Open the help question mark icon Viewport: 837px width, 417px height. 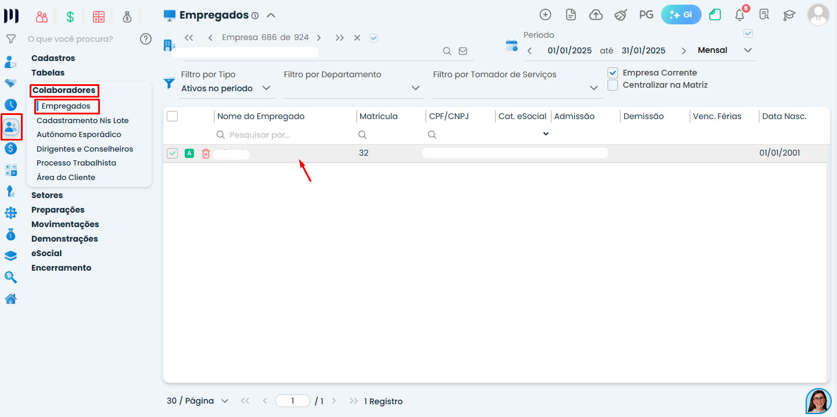(146, 39)
